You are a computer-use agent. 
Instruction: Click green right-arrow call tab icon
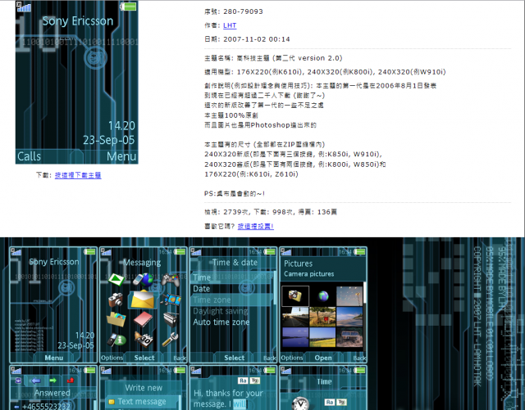[x=52, y=381]
